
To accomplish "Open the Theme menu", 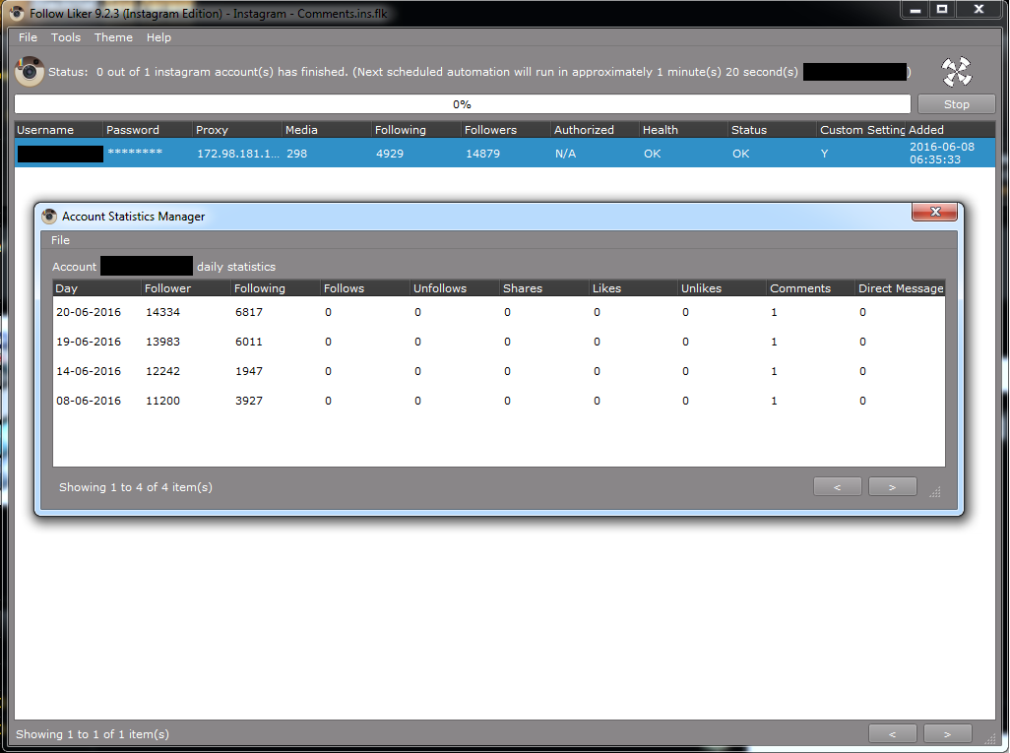I will pos(113,37).
